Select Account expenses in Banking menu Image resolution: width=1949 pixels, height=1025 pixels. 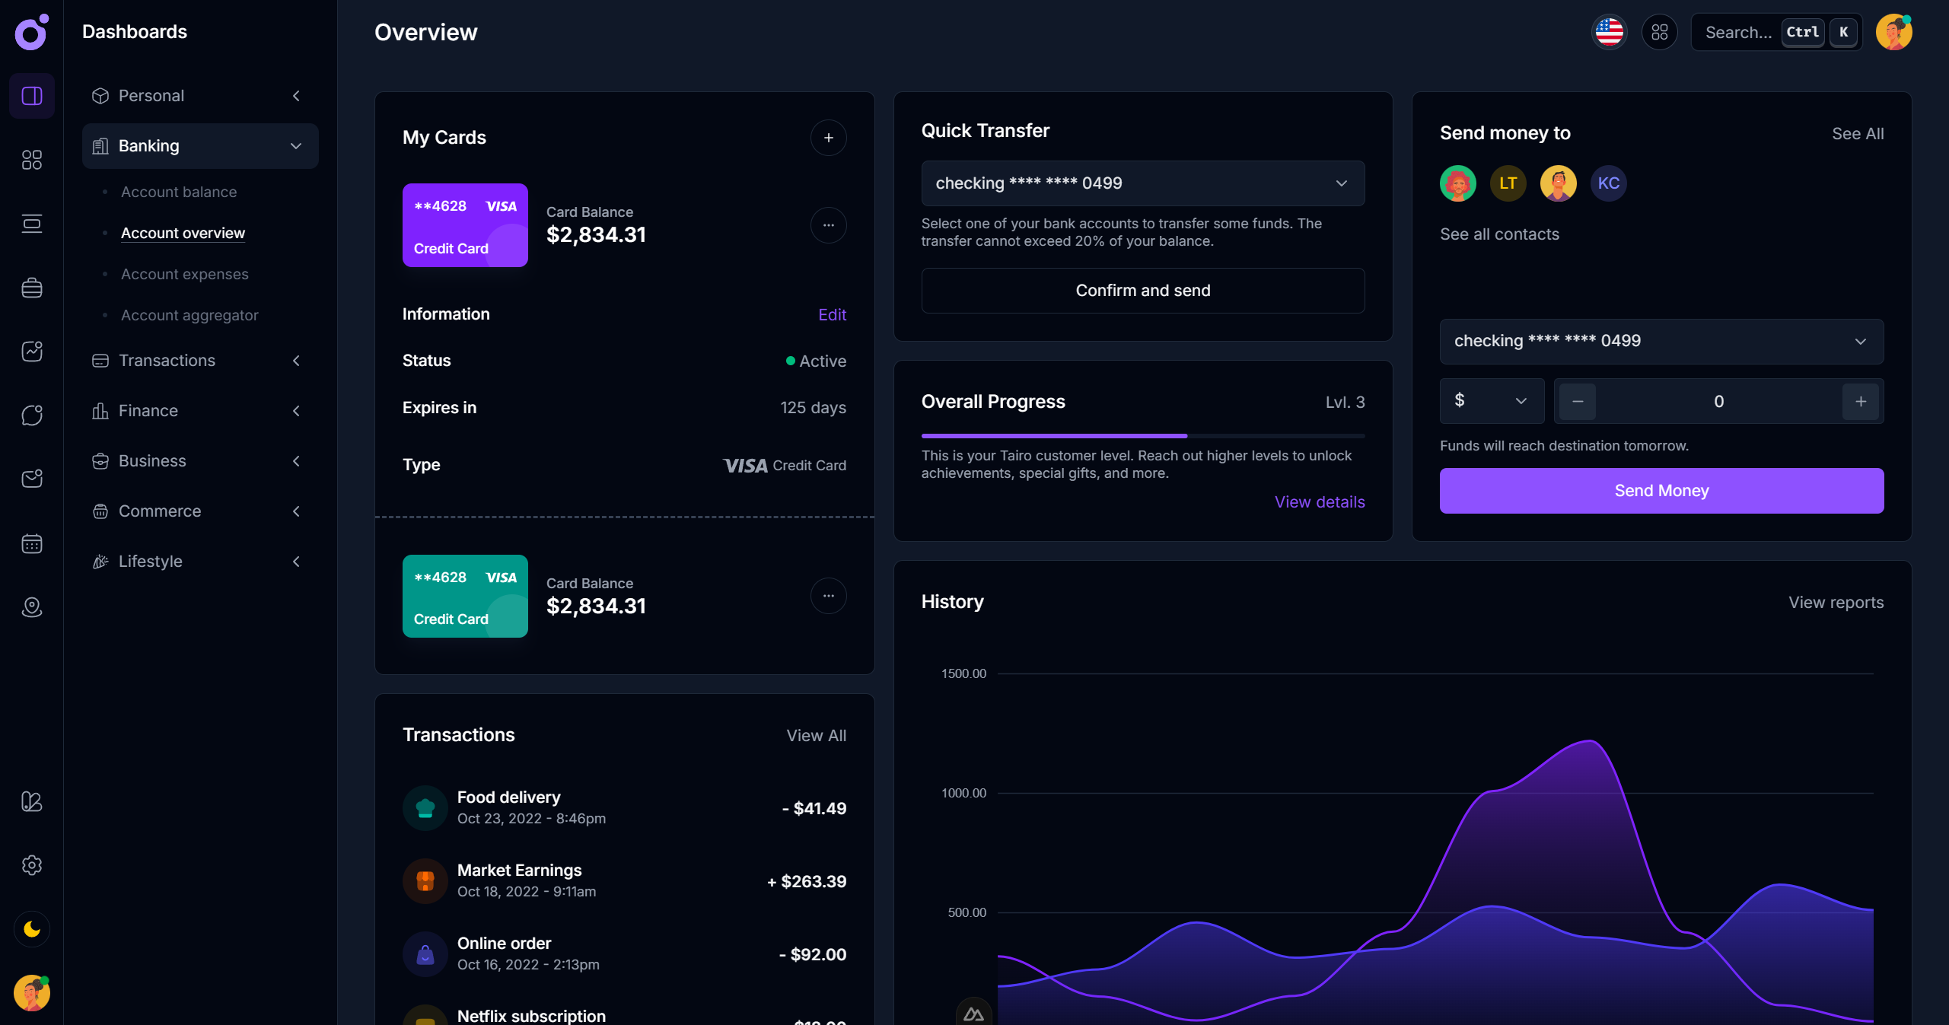tap(184, 274)
